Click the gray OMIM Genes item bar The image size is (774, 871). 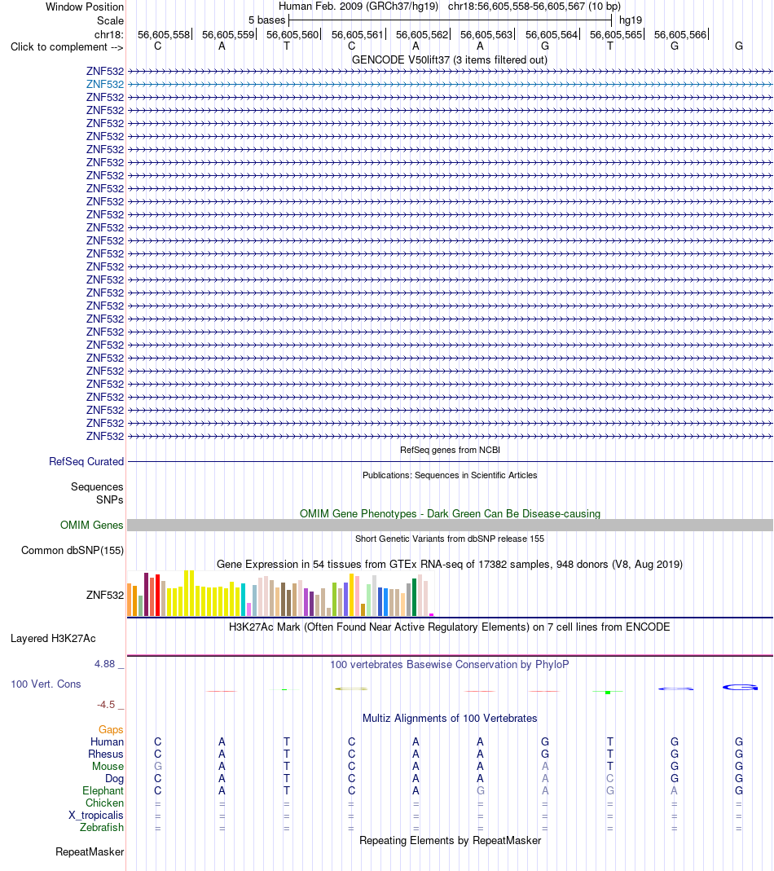click(450, 526)
